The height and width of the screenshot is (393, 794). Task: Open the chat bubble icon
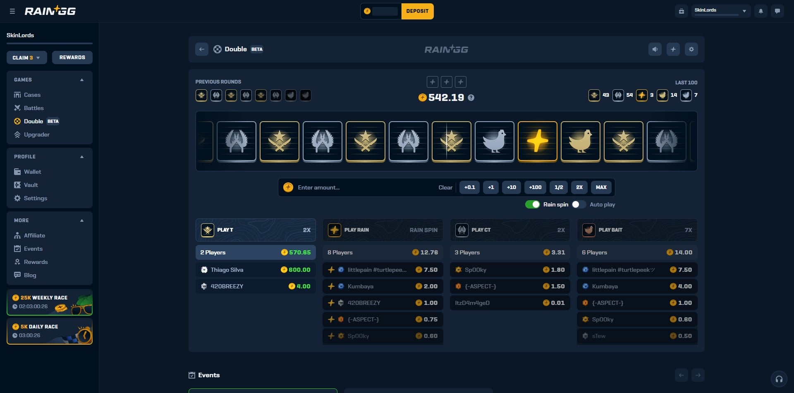click(x=777, y=11)
